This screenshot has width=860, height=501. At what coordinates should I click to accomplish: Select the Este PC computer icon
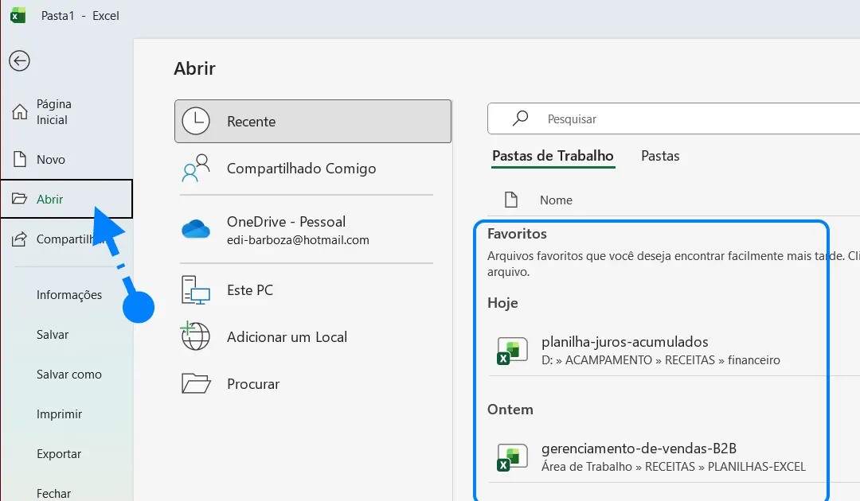pos(193,289)
